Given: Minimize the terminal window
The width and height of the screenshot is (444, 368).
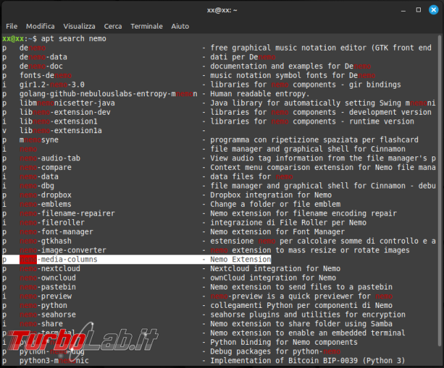Looking at the screenshot, I should coord(403,10).
